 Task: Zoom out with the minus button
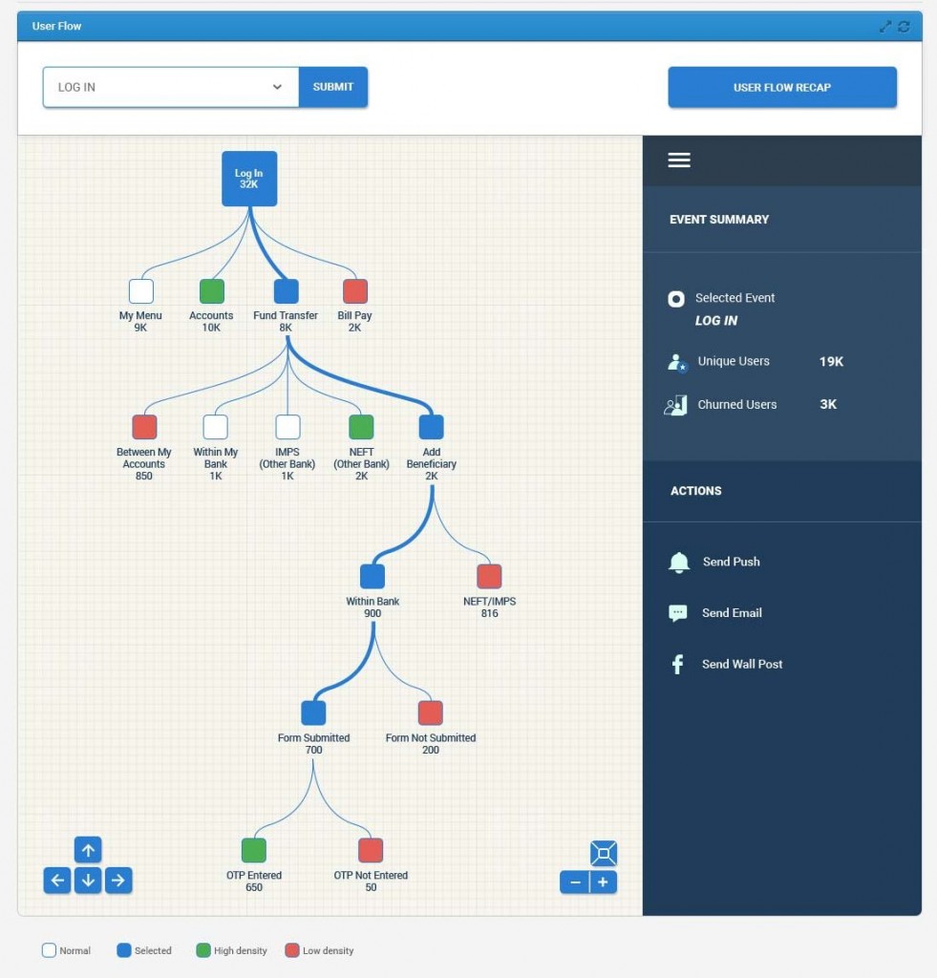point(575,882)
